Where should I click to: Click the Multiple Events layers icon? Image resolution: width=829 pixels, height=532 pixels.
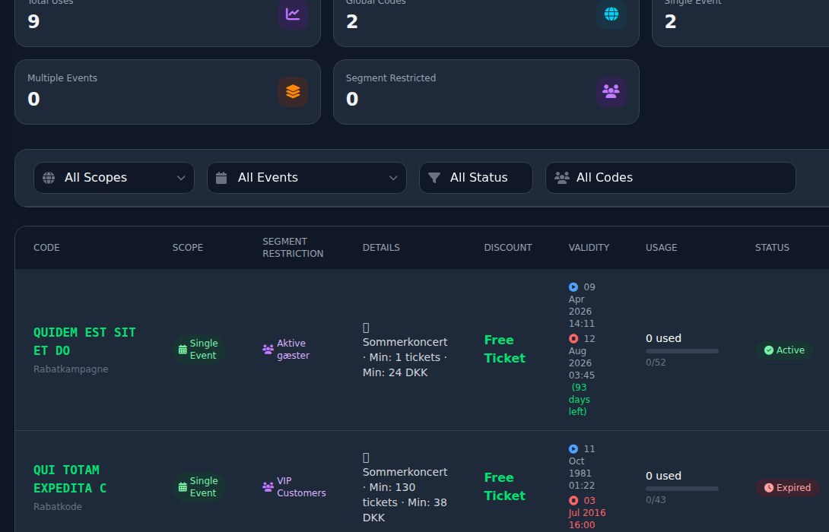tap(292, 92)
